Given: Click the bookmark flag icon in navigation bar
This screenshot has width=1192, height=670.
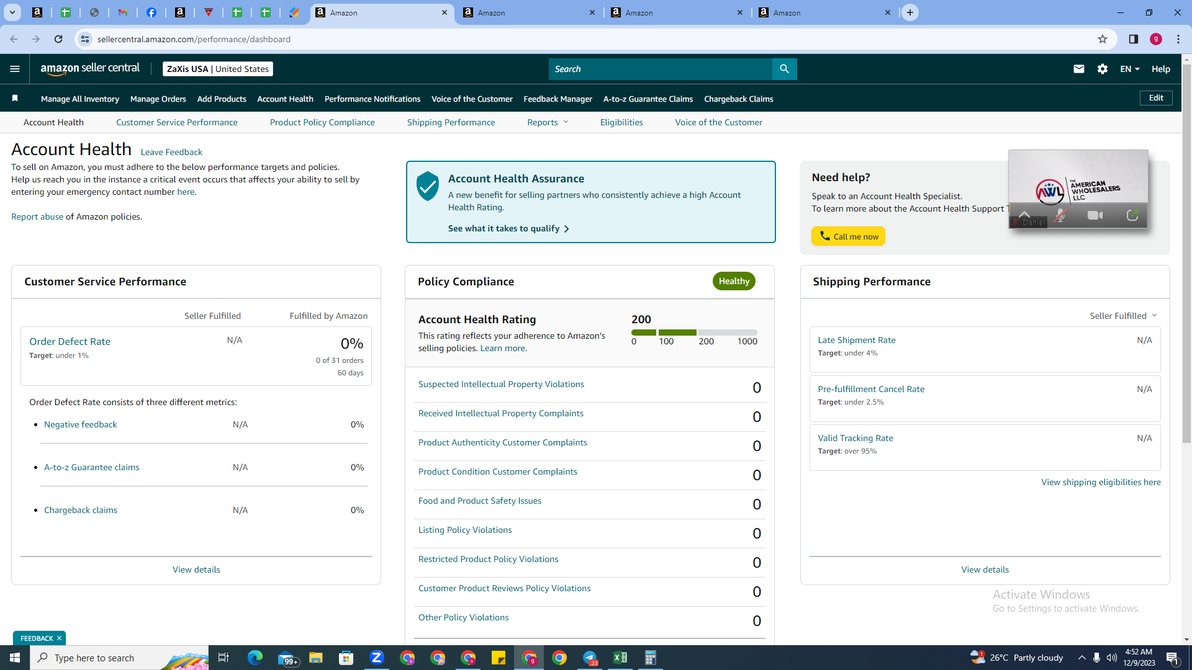Looking at the screenshot, I should tap(15, 98).
